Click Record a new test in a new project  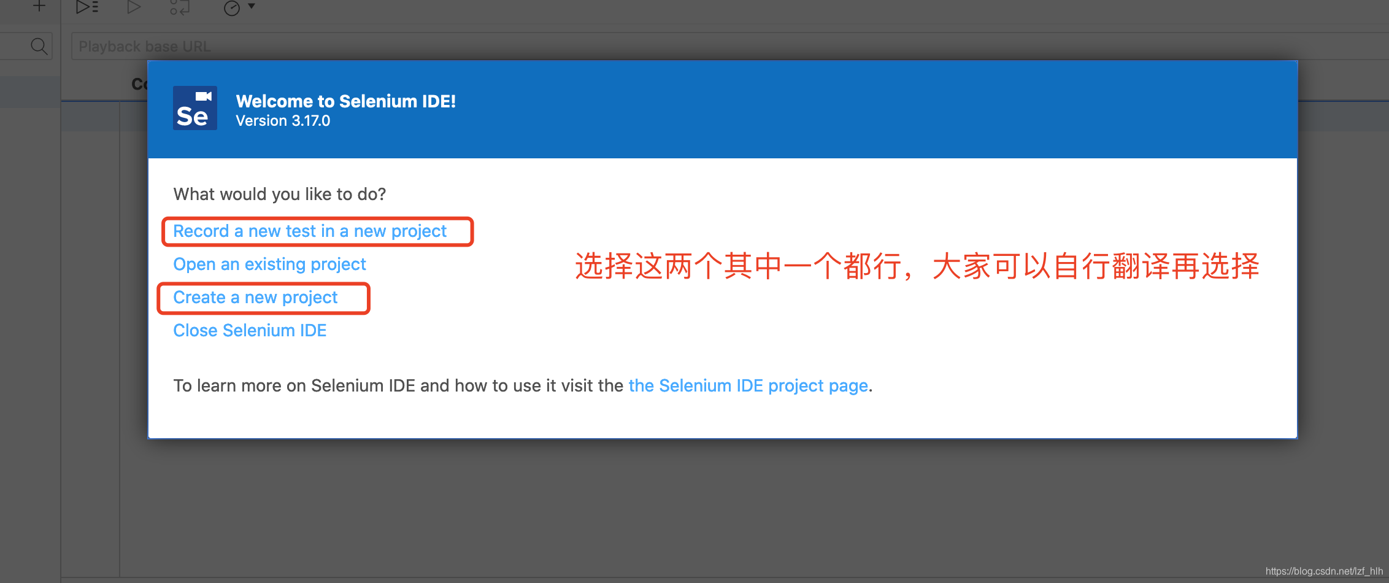click(310, 231)
